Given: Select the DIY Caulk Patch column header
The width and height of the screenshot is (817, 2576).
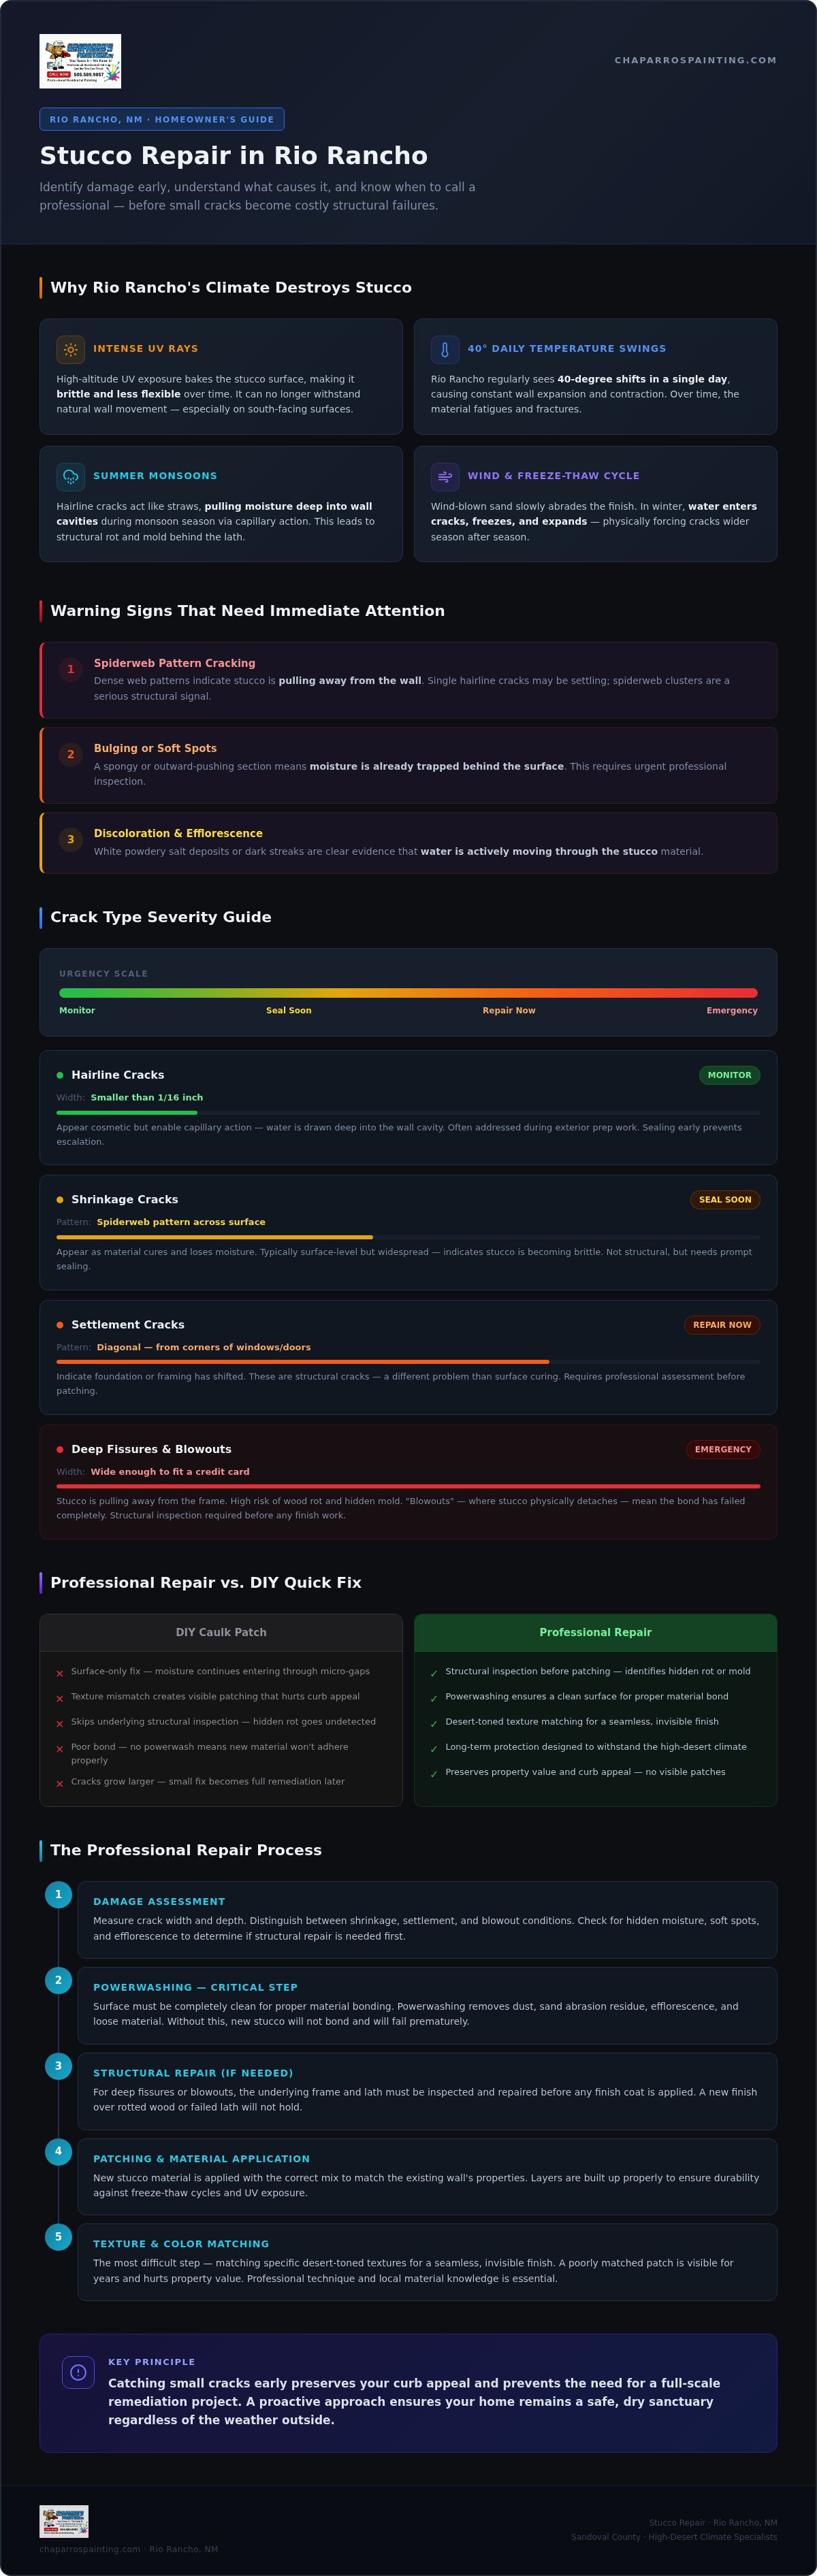Looking at the screenshot, I should [221, 1633].
